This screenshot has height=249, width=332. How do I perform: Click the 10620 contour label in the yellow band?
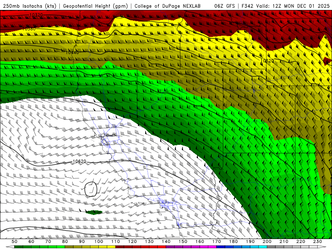click(x=267, y=61)
